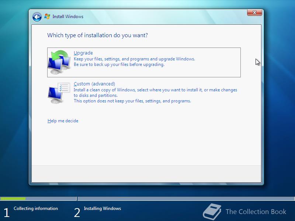Click the Windows flag logo in the title bar

47,16
